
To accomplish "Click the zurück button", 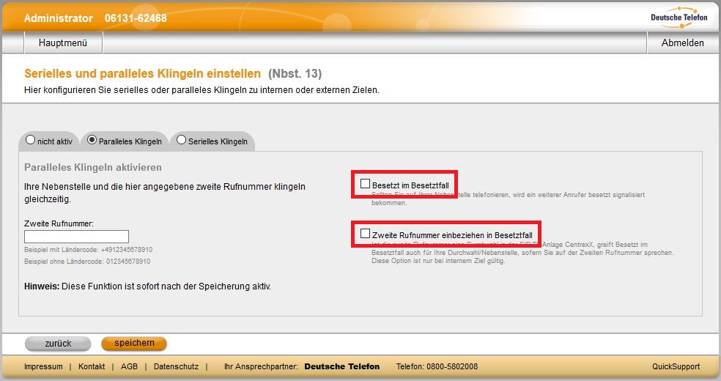I will [58, 344].
